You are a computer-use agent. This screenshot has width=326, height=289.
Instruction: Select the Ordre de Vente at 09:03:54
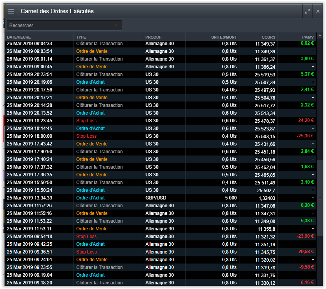point(92,51)
